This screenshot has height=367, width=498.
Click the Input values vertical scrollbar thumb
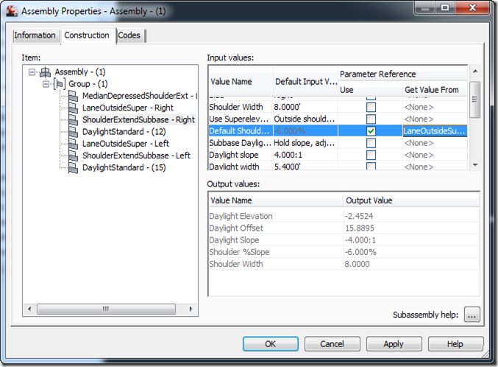[474, 99]
